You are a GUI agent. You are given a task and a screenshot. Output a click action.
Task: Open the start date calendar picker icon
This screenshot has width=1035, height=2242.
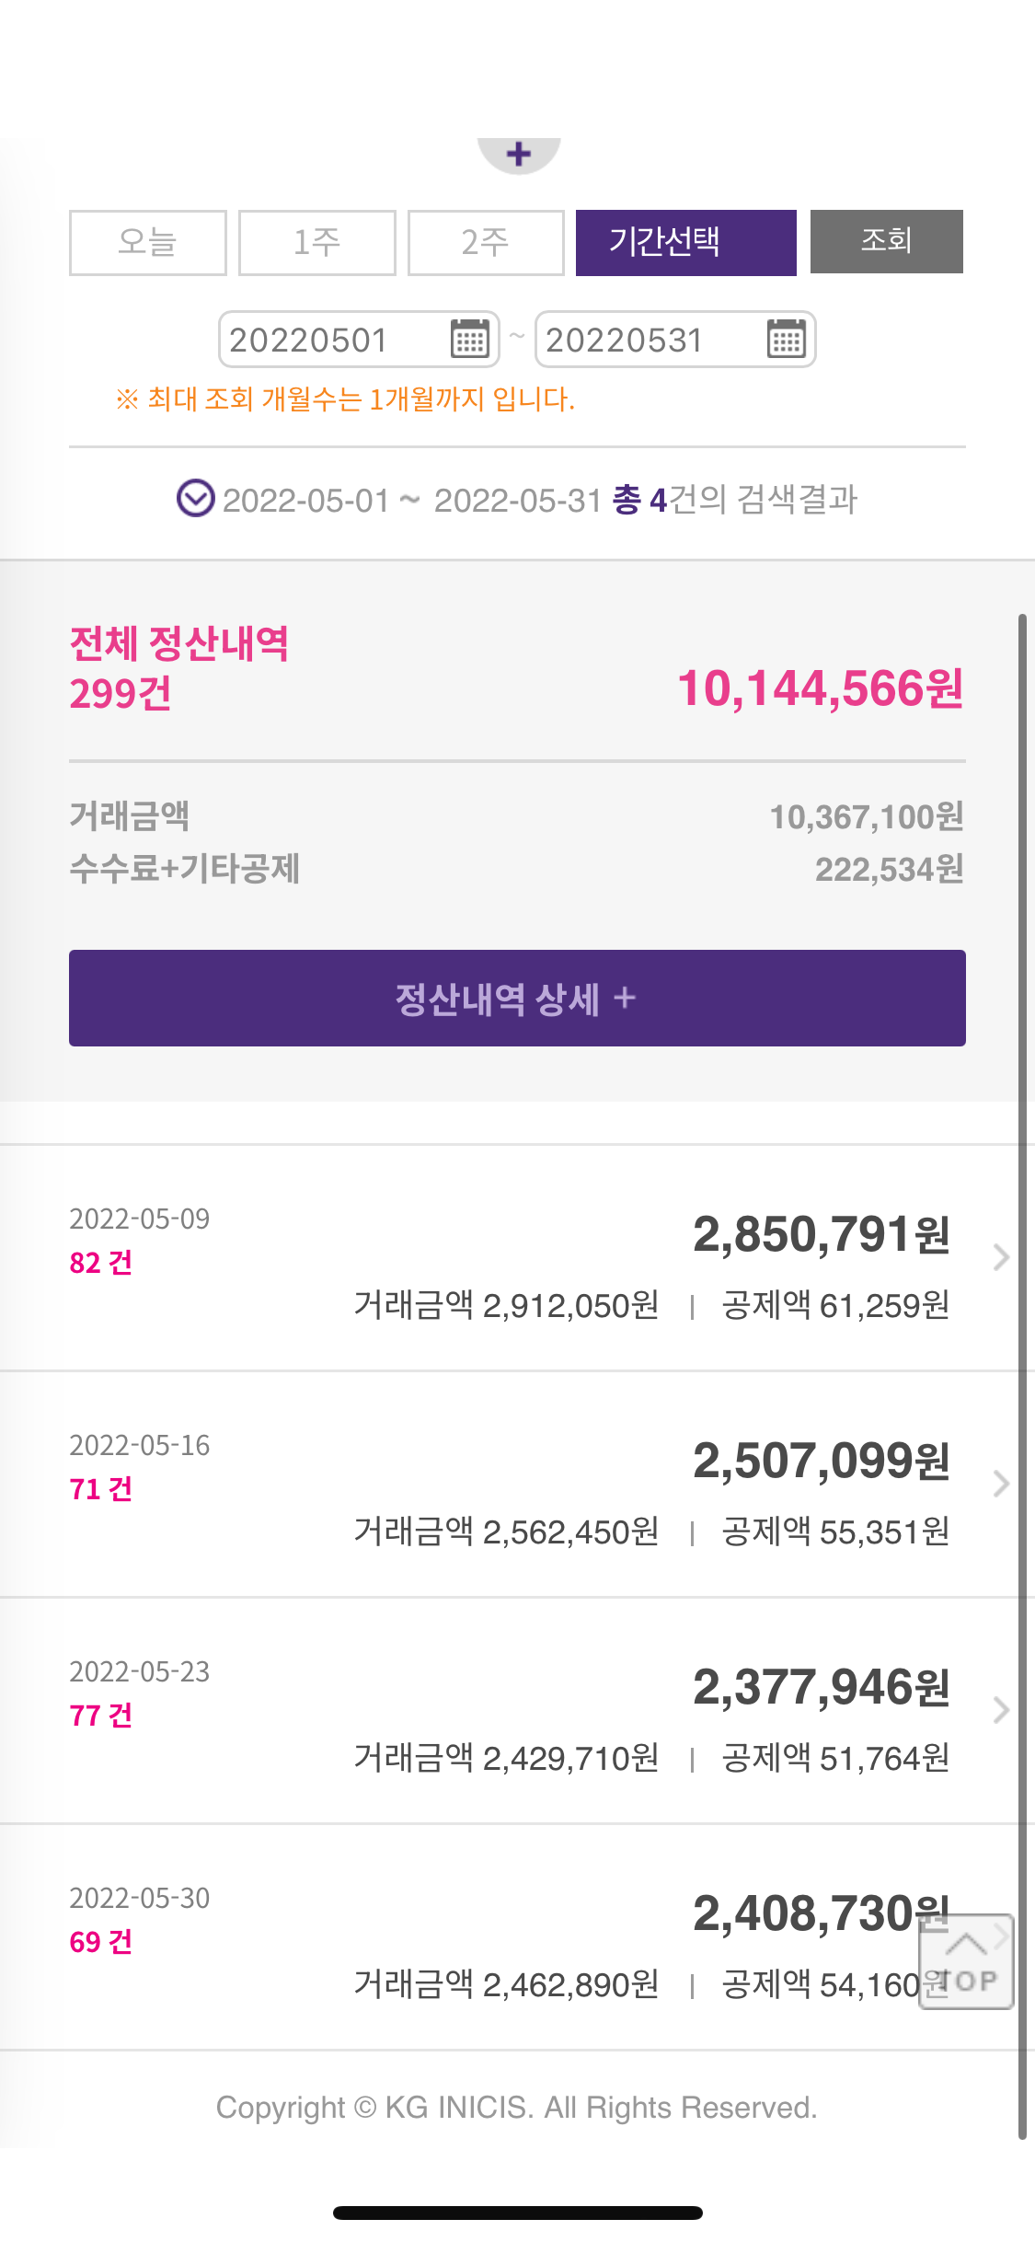[470, 339]
